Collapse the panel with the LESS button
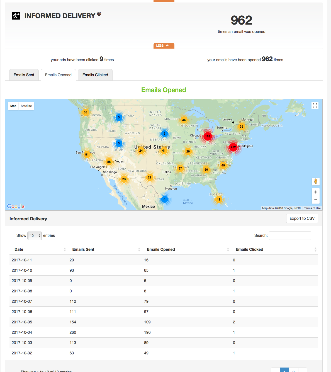 [x=164, y=46]
